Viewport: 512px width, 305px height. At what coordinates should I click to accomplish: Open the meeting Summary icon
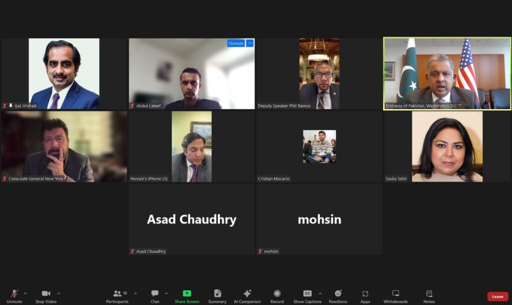pyautogui.click(x=217, y=293)
